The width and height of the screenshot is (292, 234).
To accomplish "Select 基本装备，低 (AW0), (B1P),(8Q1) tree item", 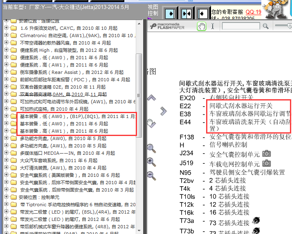I will [x=77, y=116].
